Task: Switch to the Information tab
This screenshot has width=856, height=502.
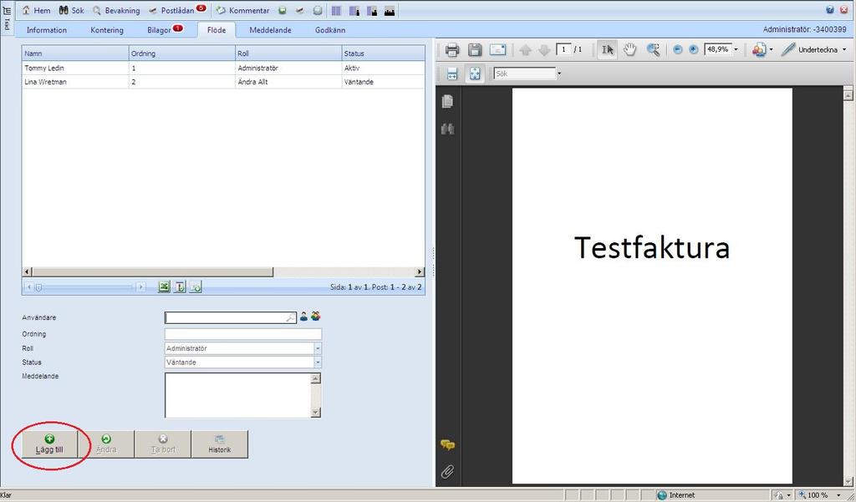Action: (x=47, y=30)
